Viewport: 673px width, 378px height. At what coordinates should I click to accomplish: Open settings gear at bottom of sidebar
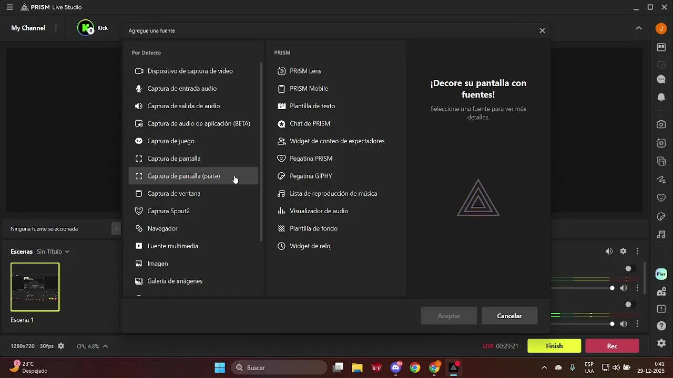pyautogui.click(x=661, y=343)
